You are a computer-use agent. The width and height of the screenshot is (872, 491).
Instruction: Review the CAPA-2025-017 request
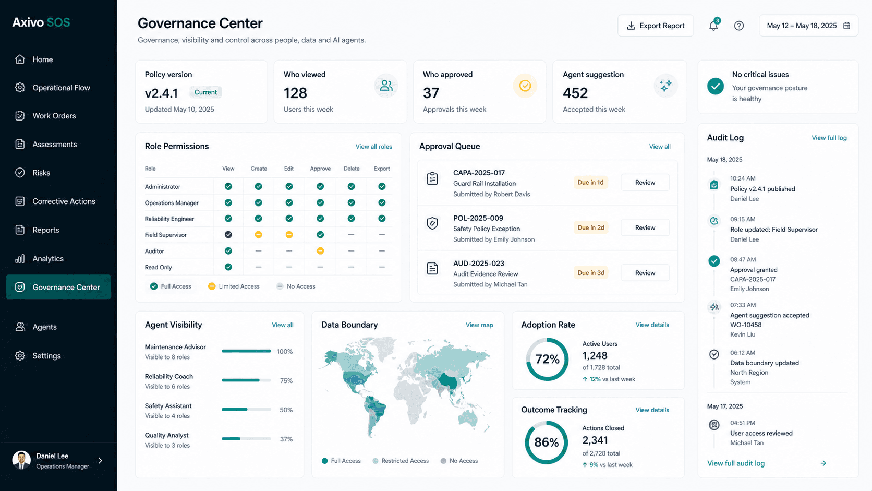point(645,183)
